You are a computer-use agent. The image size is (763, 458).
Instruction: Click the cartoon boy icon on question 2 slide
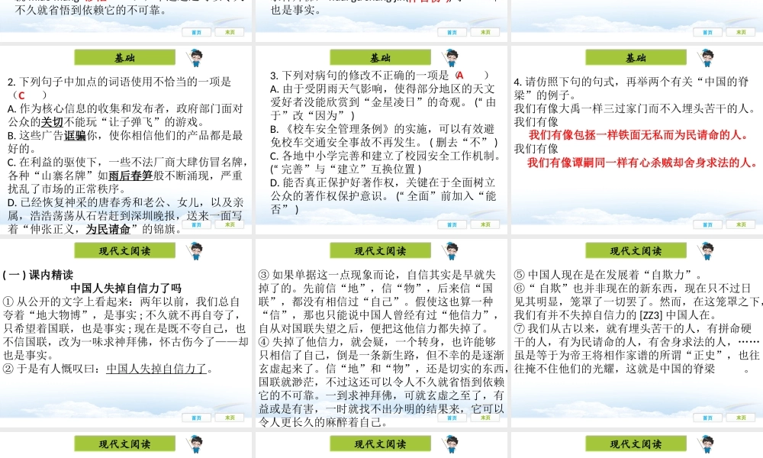(x=196, y=58)
